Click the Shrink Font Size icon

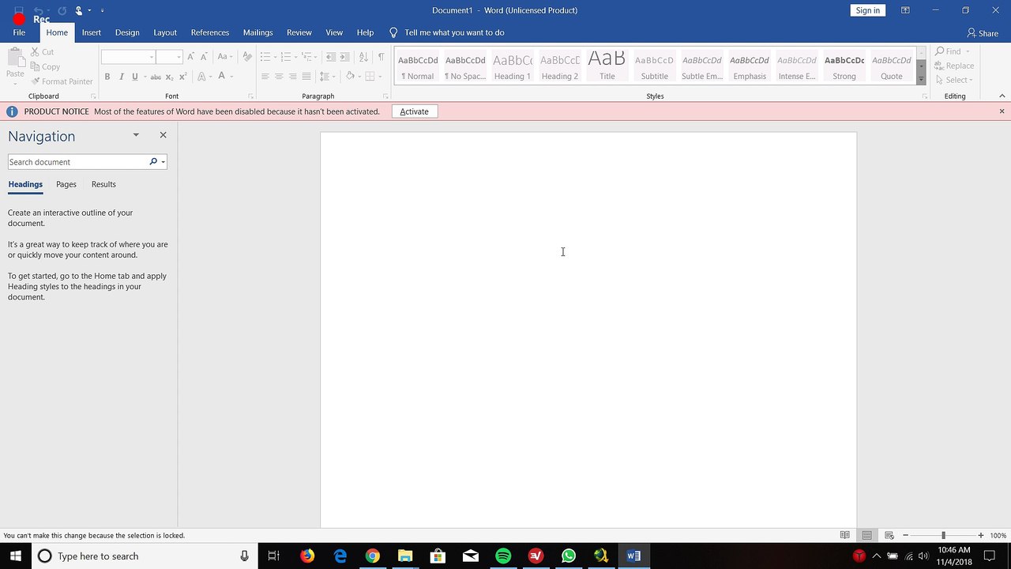(204, 57)
